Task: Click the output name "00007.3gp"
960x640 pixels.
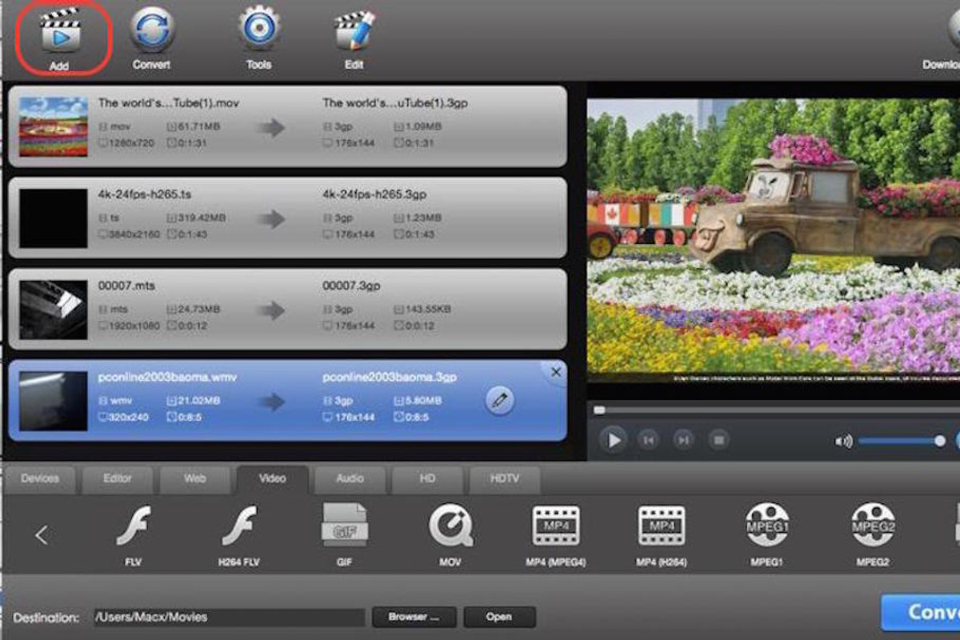Action: coord(352,286)
